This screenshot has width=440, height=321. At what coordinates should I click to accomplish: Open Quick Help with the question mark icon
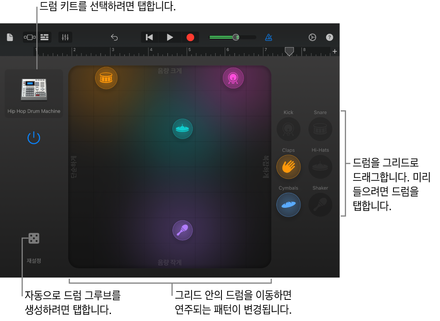329,37
